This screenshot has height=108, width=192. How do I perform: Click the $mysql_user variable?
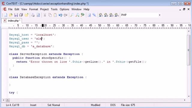[x=19, y=39]
